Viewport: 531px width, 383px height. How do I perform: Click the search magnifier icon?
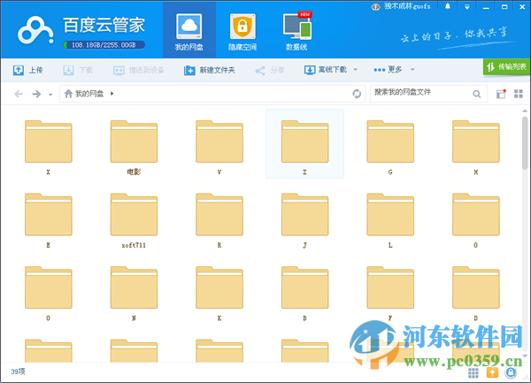pyautogui.click(x=477, y=94)
